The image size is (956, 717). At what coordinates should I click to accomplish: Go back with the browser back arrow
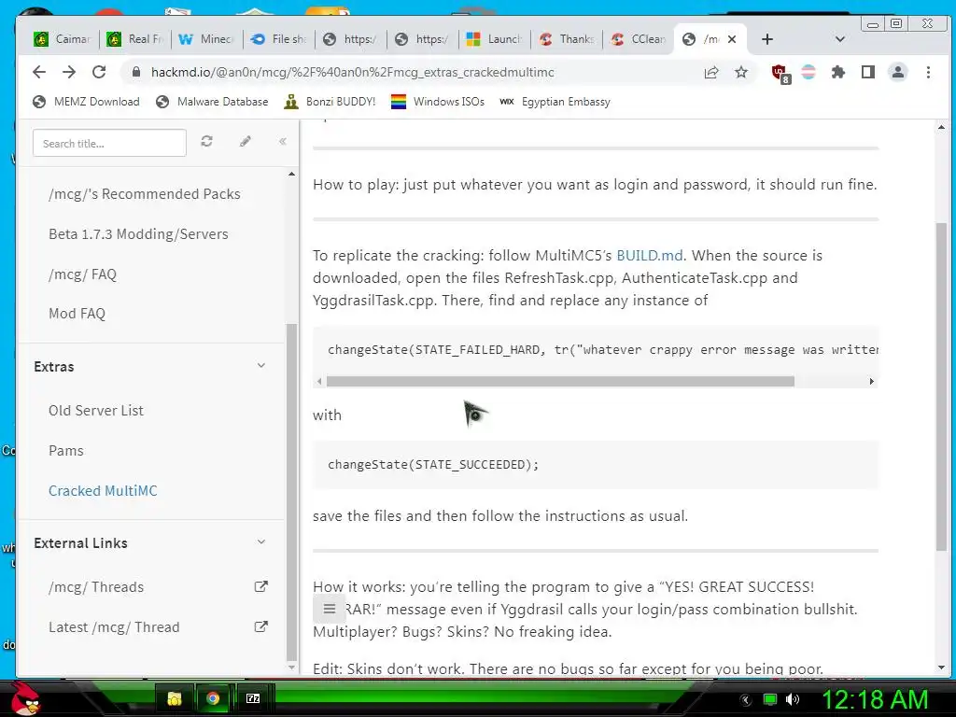coord(39,72)
